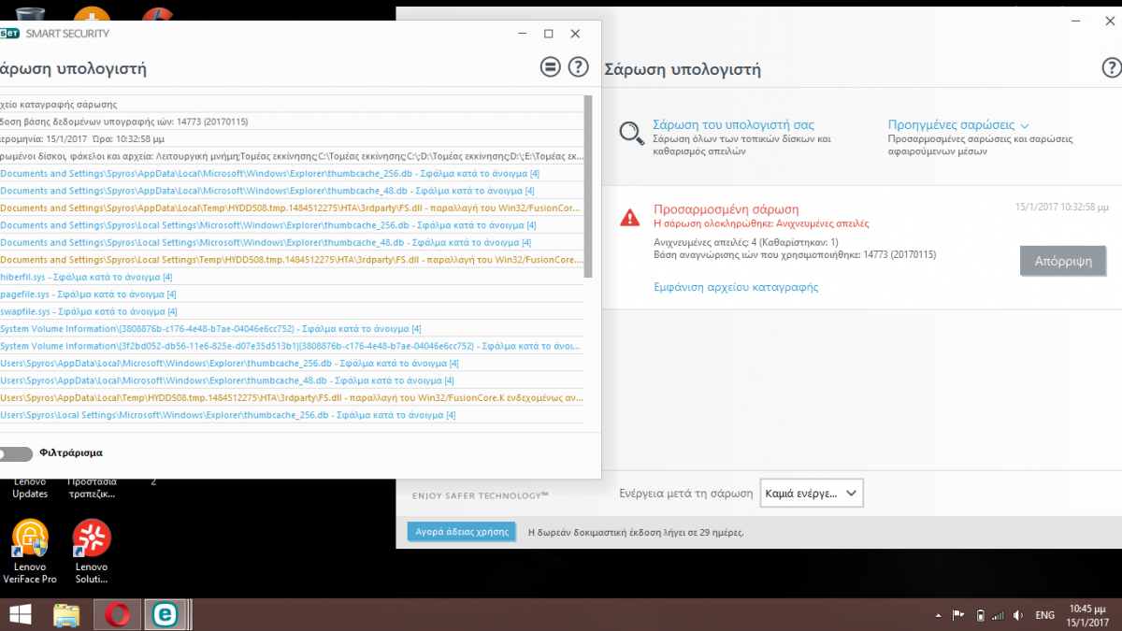
Task: Open File Explorer from the taskbar
Action: (66, 614)
